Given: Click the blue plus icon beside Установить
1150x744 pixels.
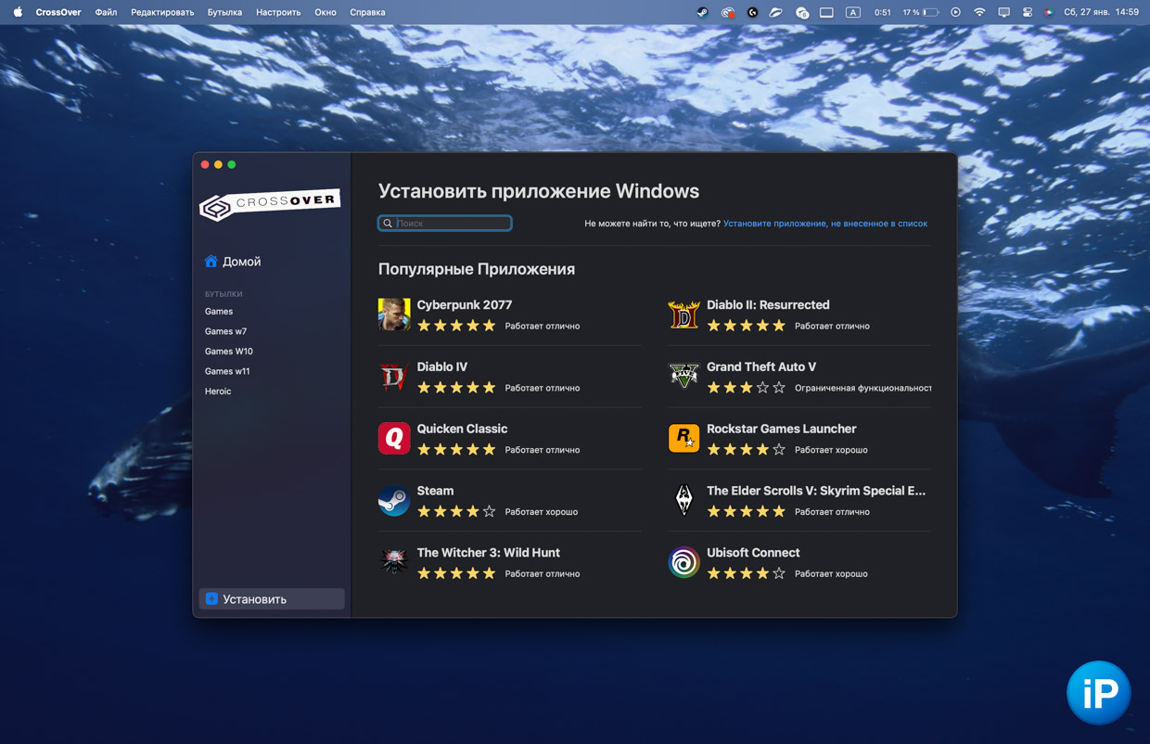Looking at the screenshot, I should pyautogui.click(x=211, y=599).
